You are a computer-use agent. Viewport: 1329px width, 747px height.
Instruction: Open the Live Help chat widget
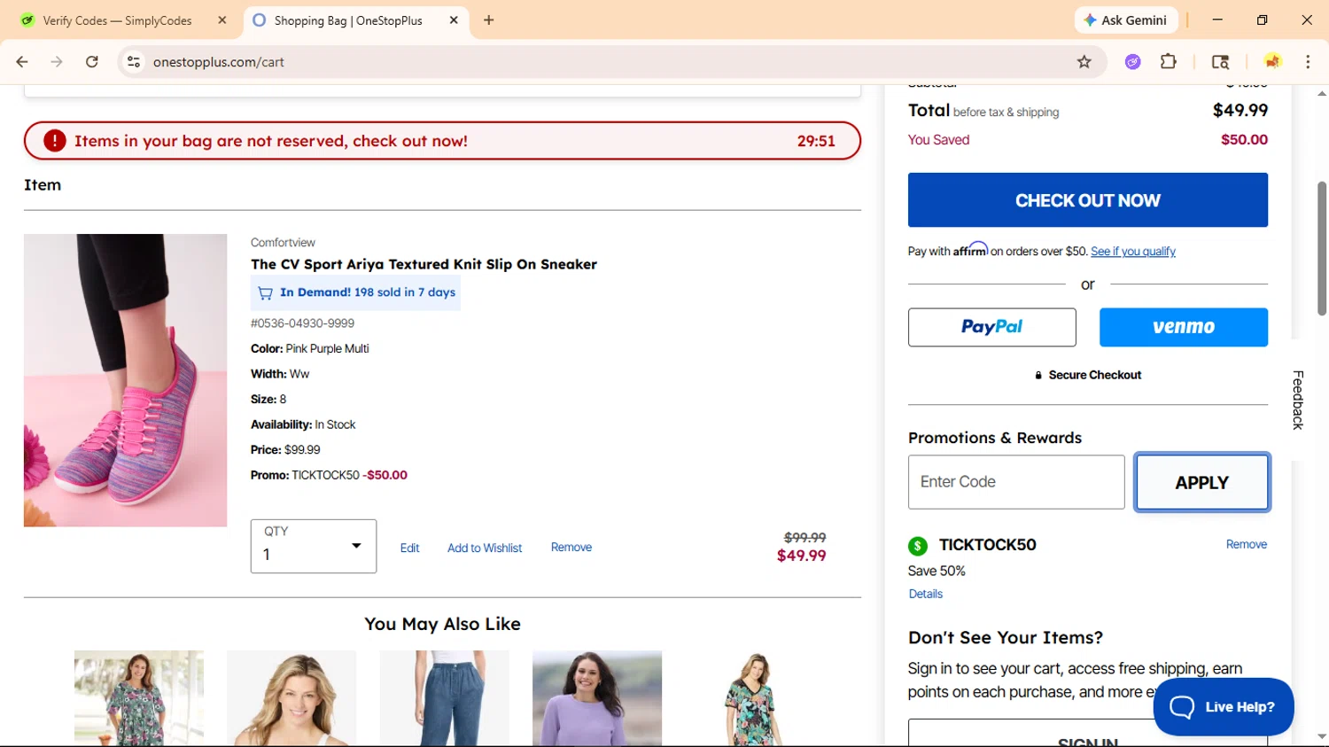click(x=1223, y=706)
